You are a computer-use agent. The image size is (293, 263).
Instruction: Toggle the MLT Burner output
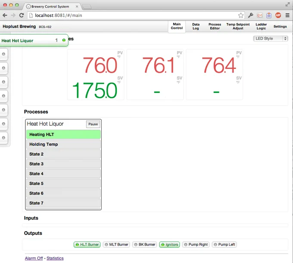tap(116, 244)
